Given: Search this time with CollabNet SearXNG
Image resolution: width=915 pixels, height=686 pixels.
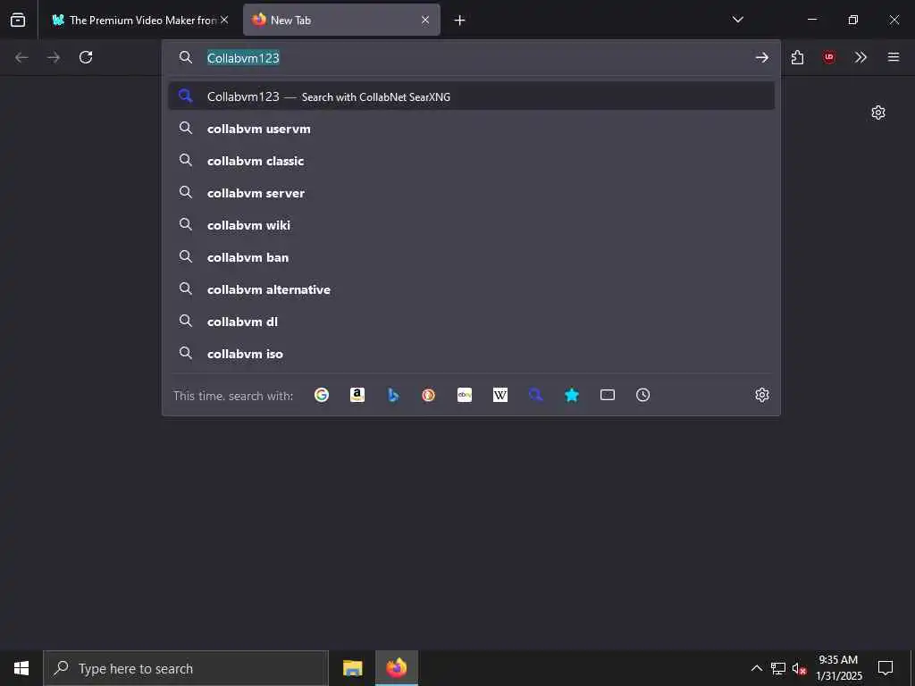Looking at the screenshot, I should tap(536, 395).
